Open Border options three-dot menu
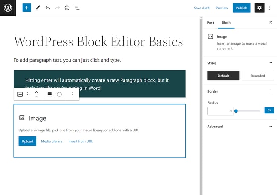 click(x=271, y=91)
